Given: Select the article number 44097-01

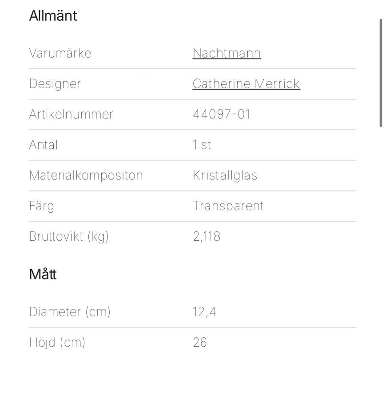Looking at the screenshot, I should tap(222, 114).
